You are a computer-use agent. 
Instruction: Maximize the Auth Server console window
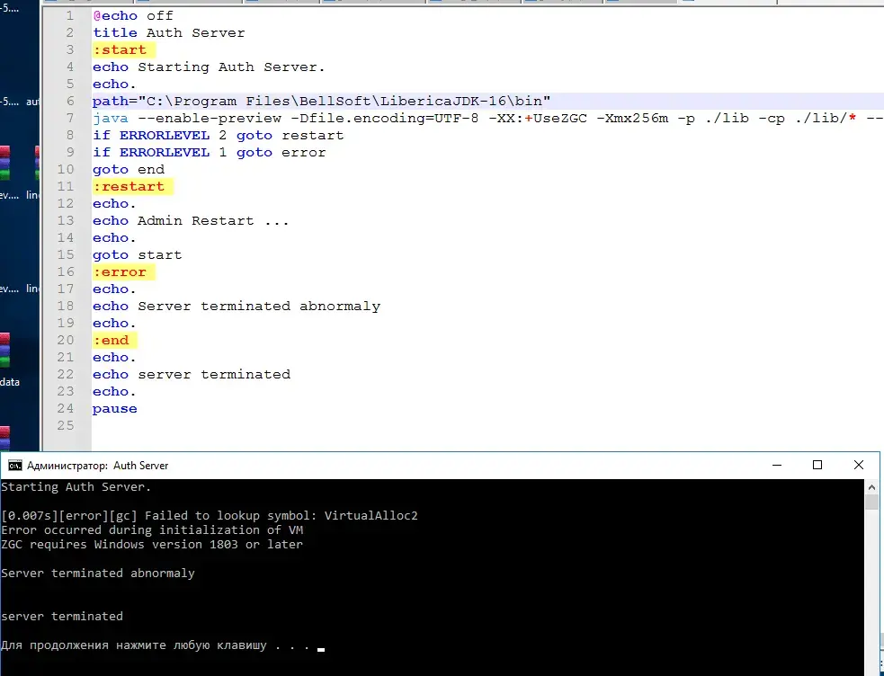tap(817, 466)
